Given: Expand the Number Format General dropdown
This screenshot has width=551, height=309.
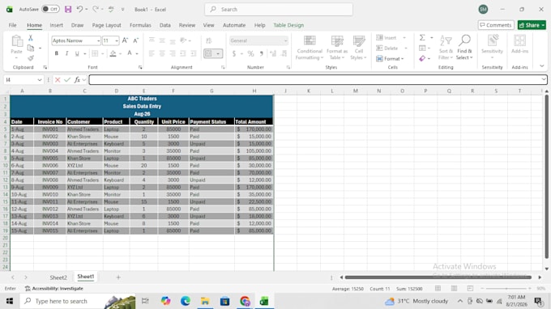Looking at the screenshot, I should pyautogui.click(x=285, y=41).
